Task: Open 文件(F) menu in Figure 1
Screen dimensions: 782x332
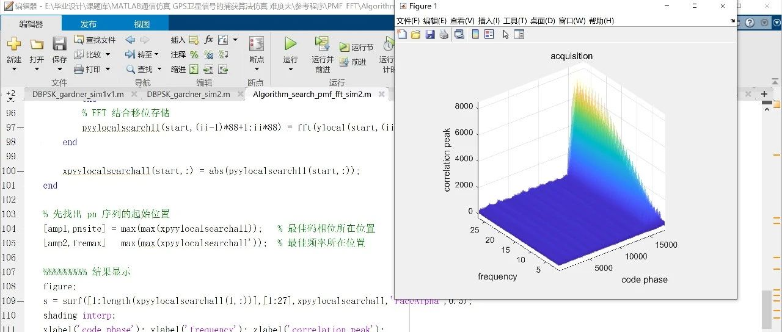Action: [x=408, y=21]
